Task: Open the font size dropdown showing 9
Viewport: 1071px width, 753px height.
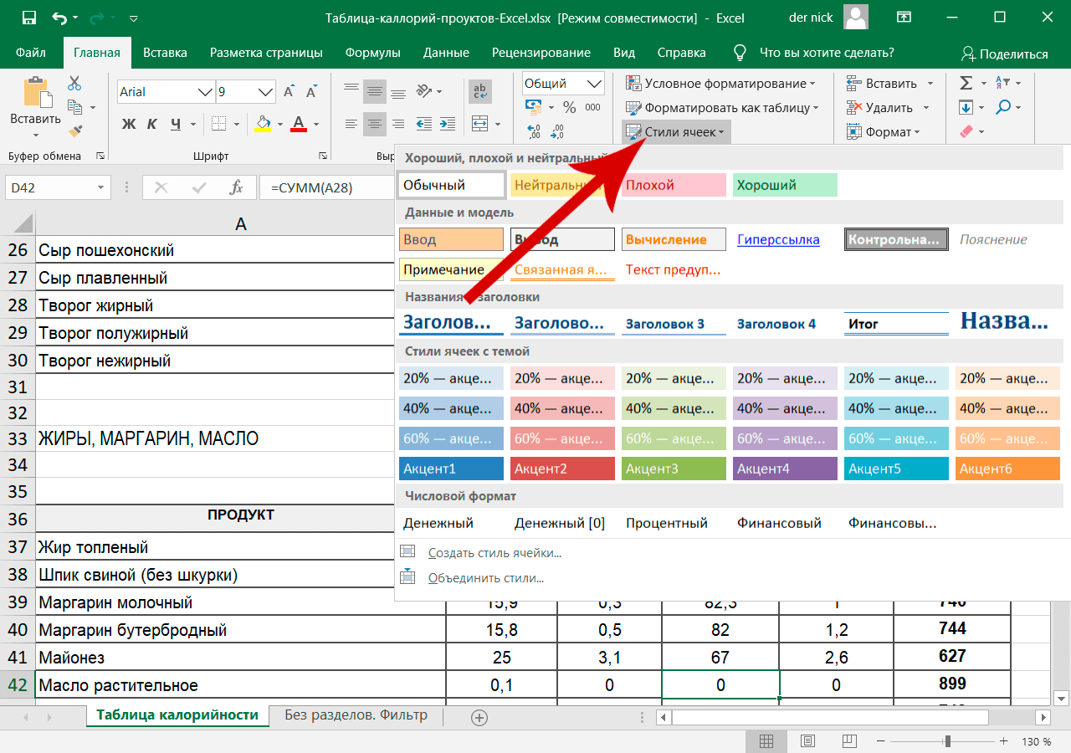Action: 266,92
